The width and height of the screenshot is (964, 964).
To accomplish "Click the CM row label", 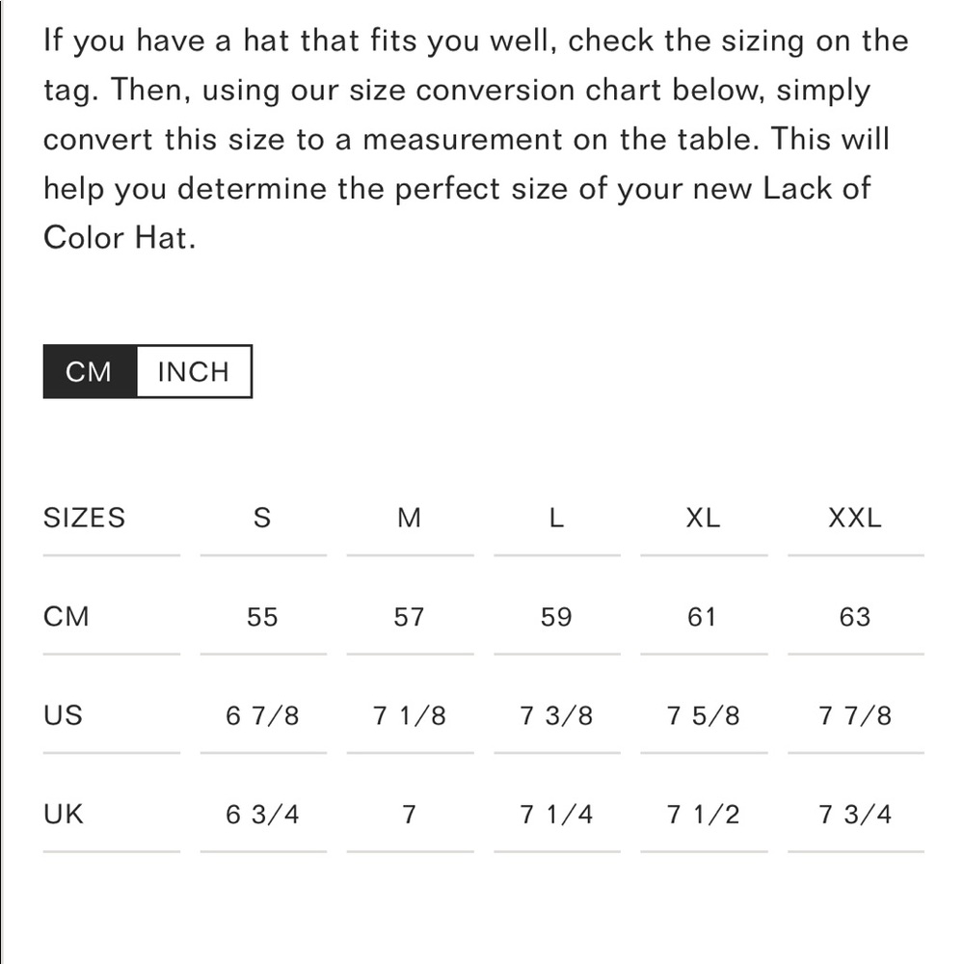I will click(x=67, y=617).
